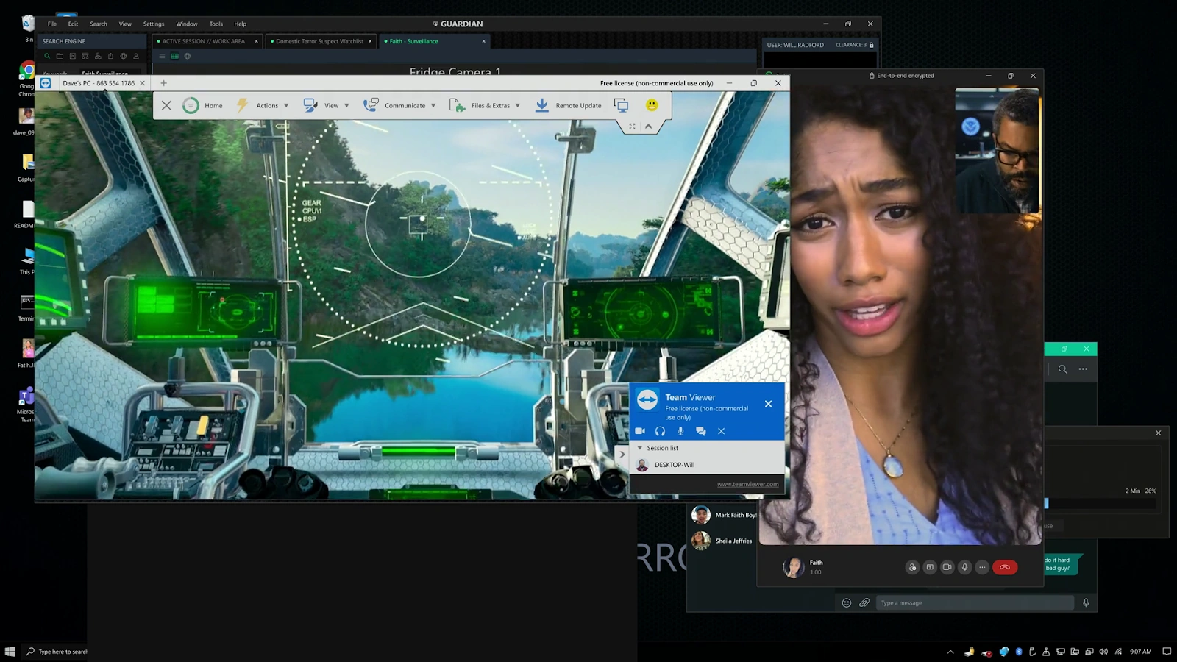
Task: Close the TeamViewer toolbar with the X
Action: click(166, 105)
